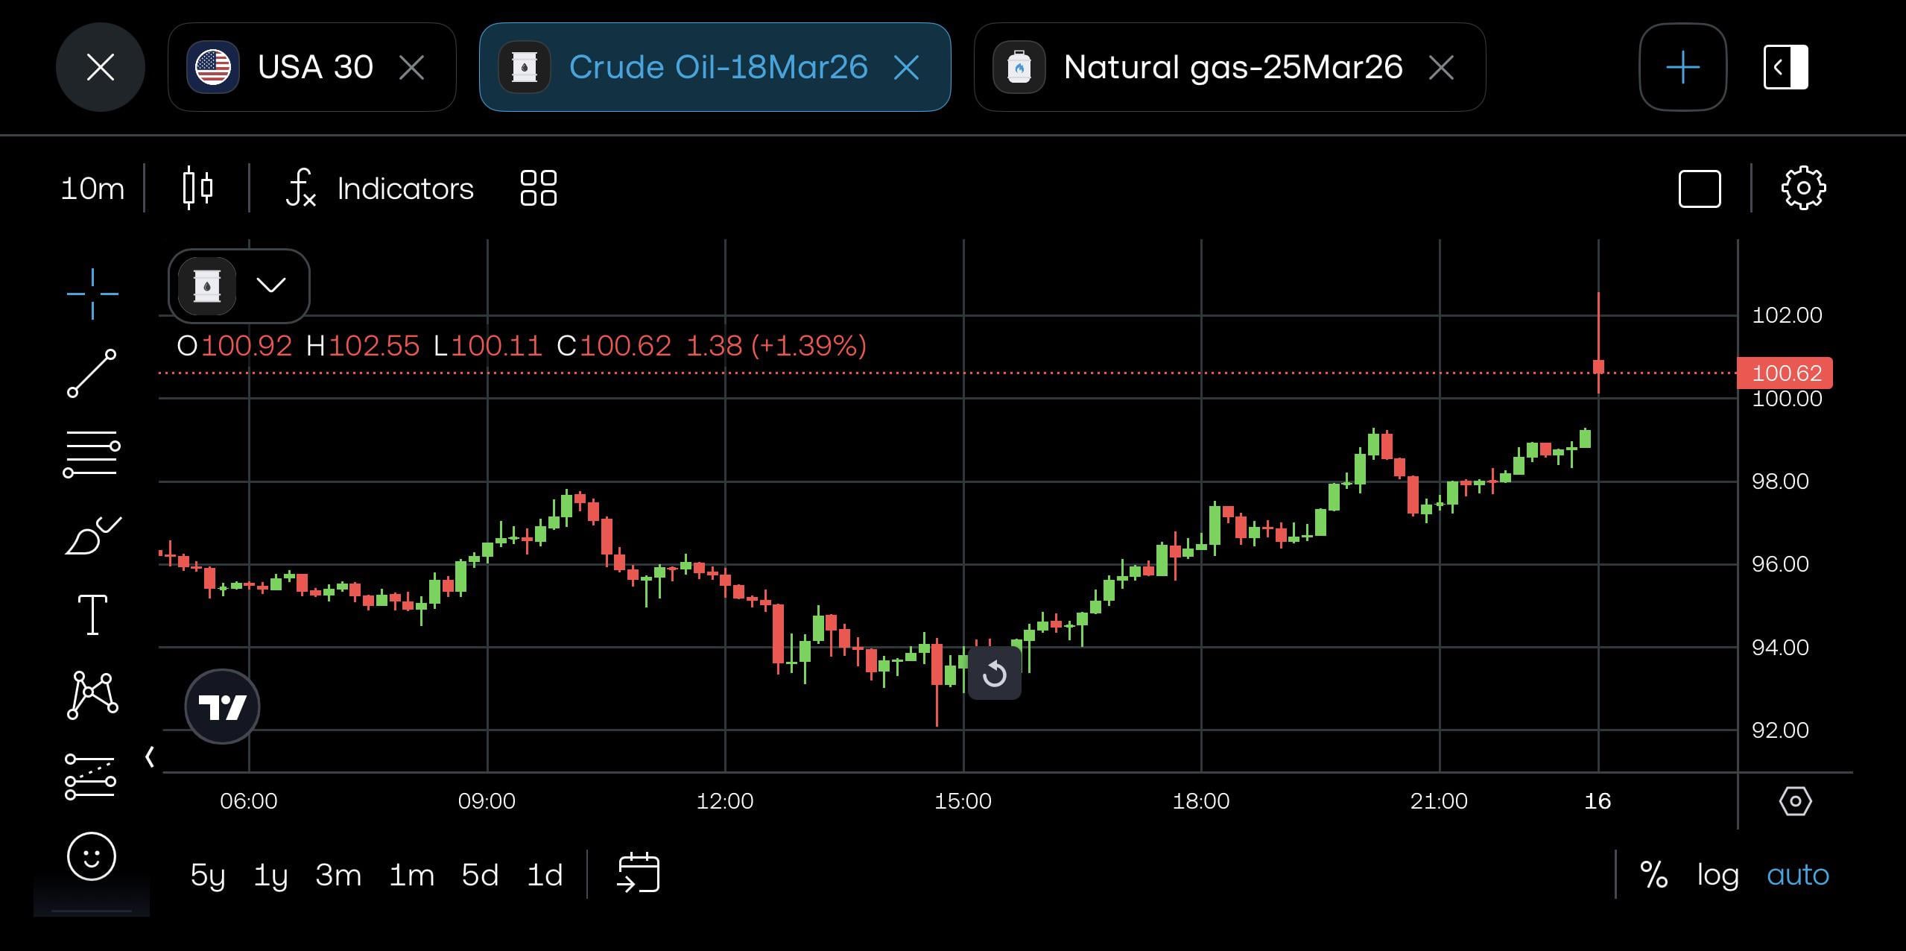
Task: Select the brush drawing tool
Action: 92,535
